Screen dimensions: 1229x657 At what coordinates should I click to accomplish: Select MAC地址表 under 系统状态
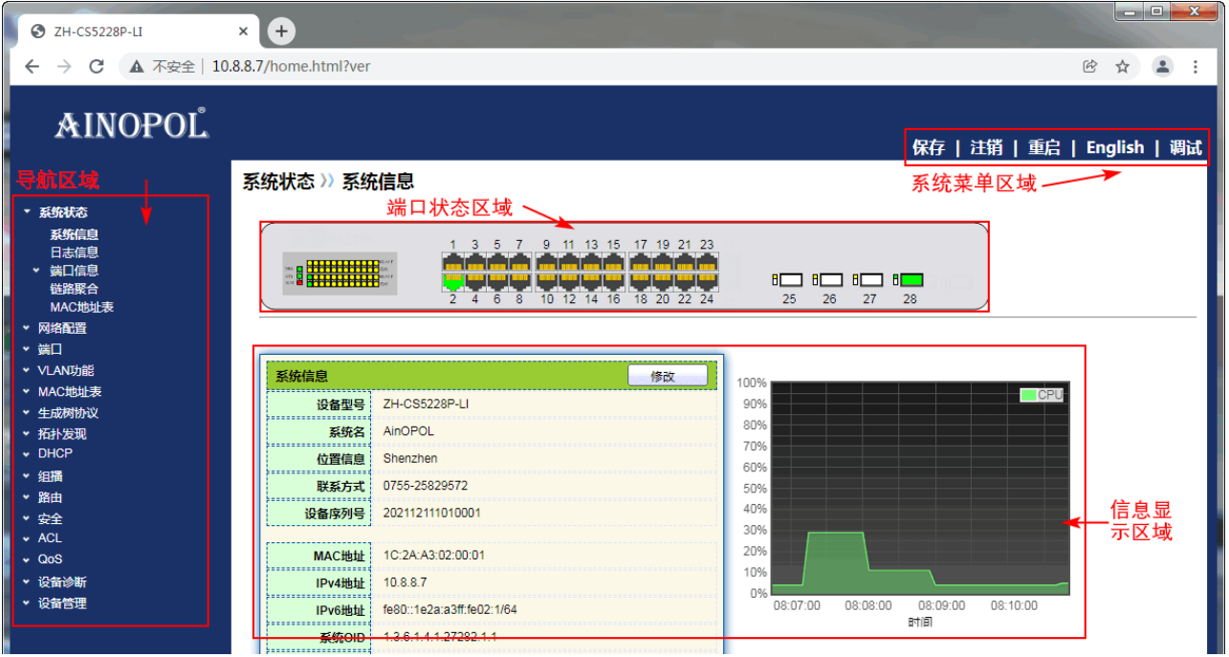[82, 307]
